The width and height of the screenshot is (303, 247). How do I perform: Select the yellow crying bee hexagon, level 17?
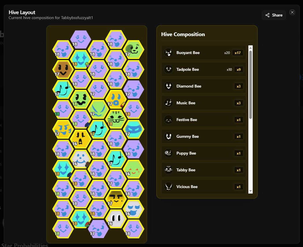pos(116,99)
